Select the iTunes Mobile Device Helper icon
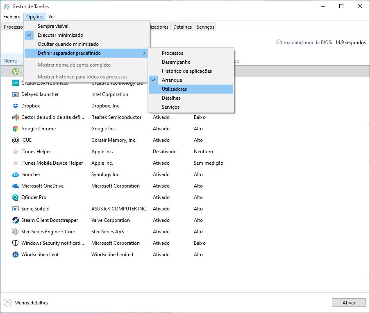This screenshot has height=313, width=370. (15, 163)
